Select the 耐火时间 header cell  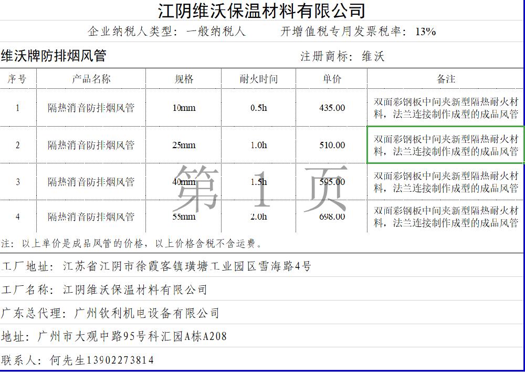258,79
